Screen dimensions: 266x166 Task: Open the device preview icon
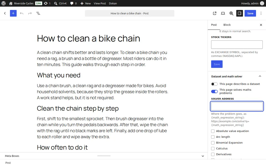tap(223, 13)
